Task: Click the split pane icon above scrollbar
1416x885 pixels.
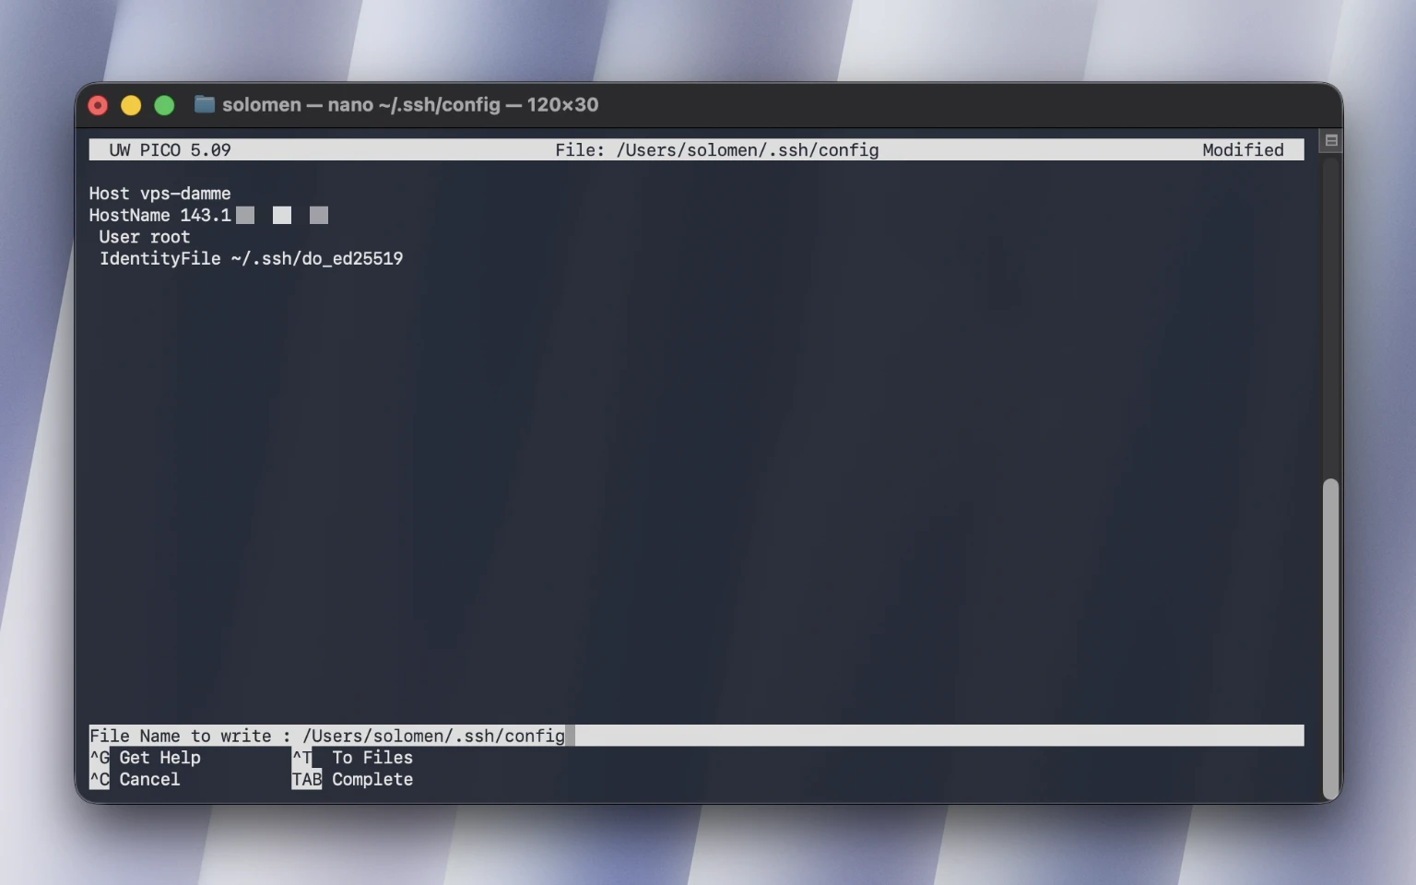Action: point(1331,141)
